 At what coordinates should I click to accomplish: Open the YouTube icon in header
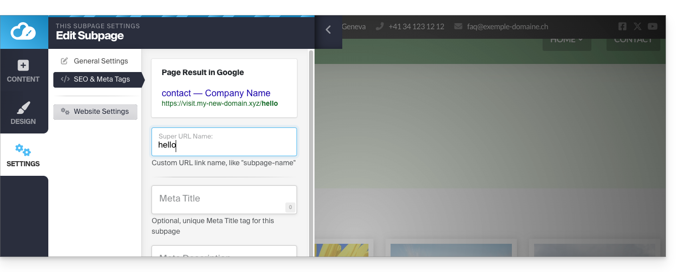pyautogui.click(x=652, y=26)
